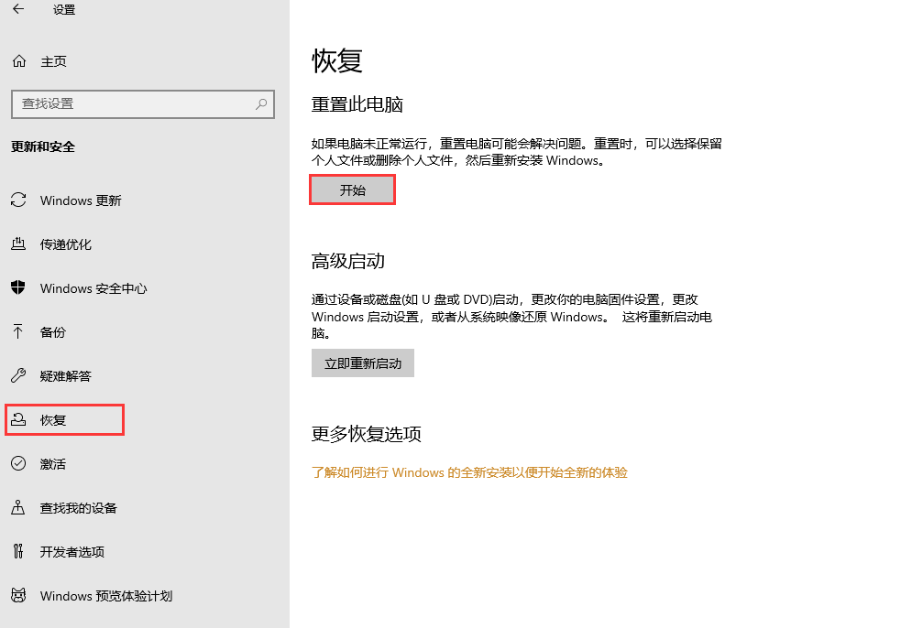Click the 激活 checkmark icon
Screen dimensions: 912x628
pos(19,463)
